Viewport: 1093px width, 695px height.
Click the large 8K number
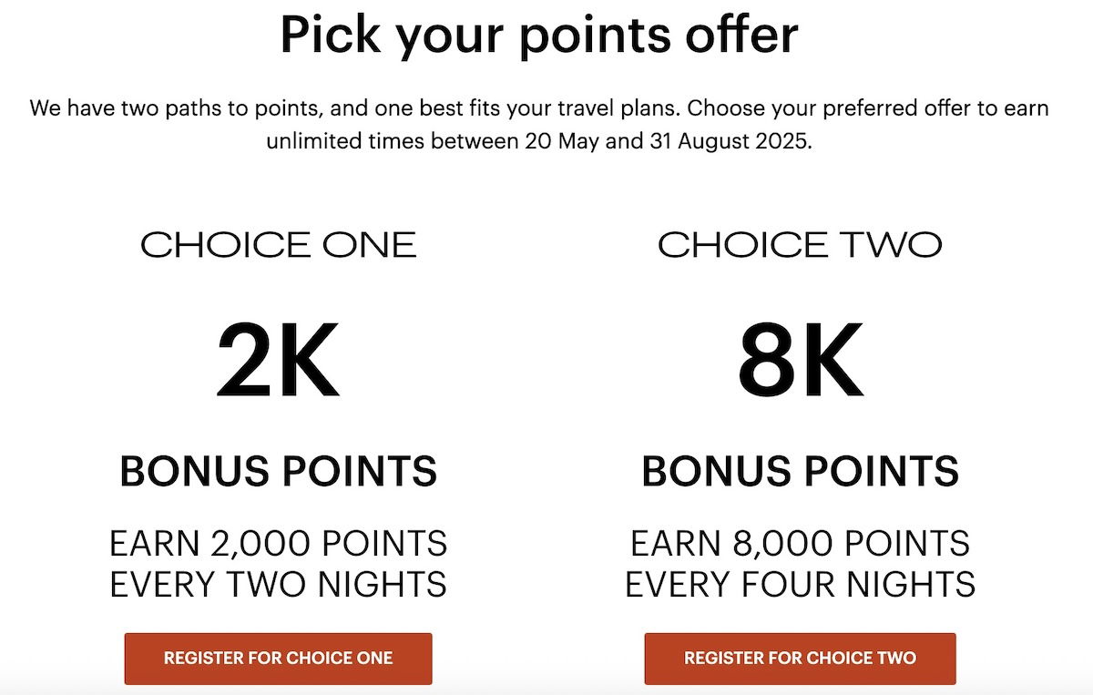pos(800,364)
